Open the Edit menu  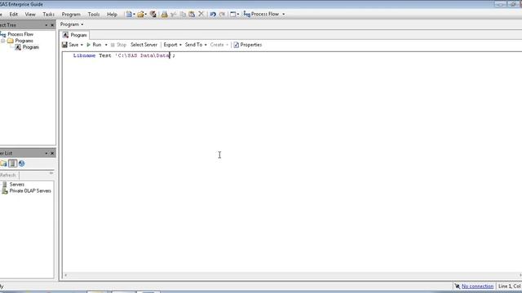click(x=14, y=15)
